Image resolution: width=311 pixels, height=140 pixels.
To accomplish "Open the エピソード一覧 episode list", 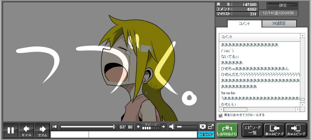I will coord(252,130).
